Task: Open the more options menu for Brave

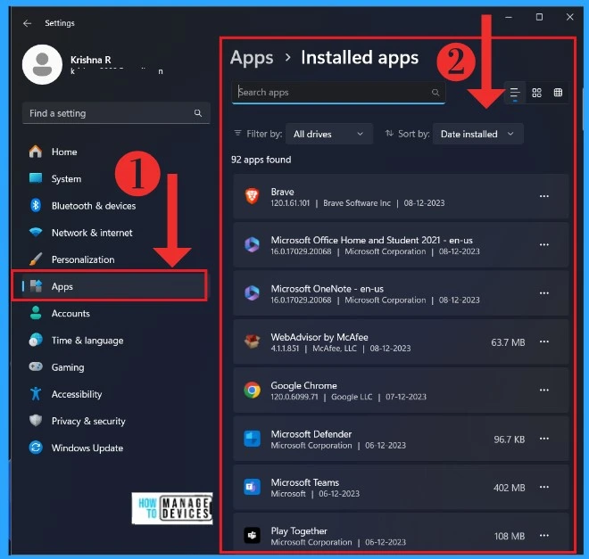Action: (x=543, y=196)
